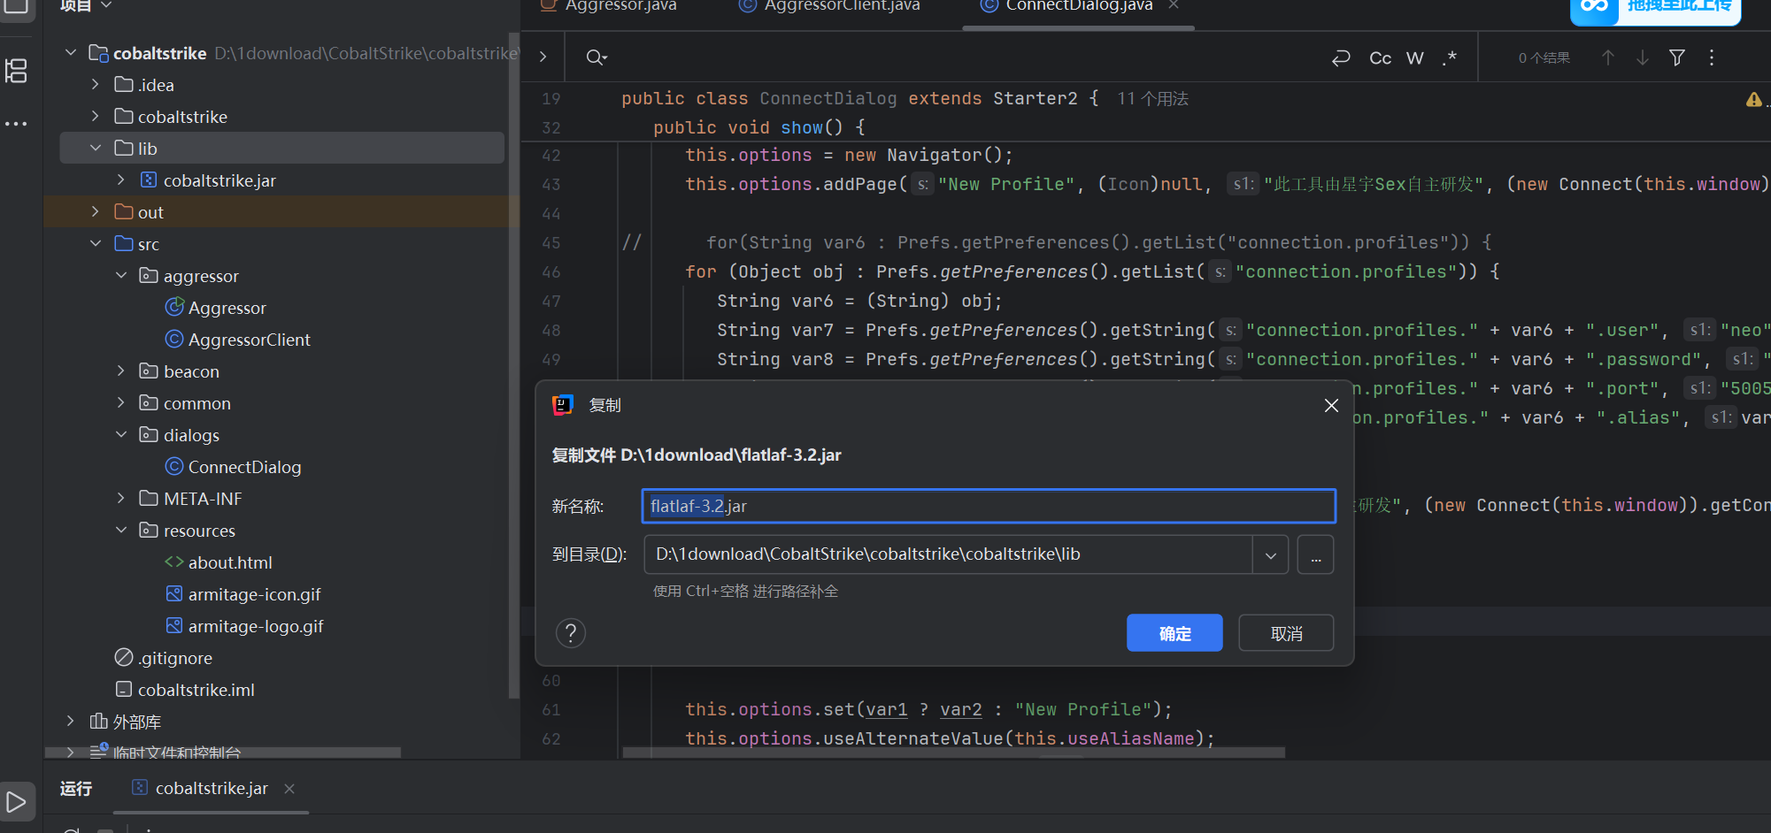This screenshot has height=833, width=1771.
Task: Open search filter funnel icon
Action: pos(1676,57)
